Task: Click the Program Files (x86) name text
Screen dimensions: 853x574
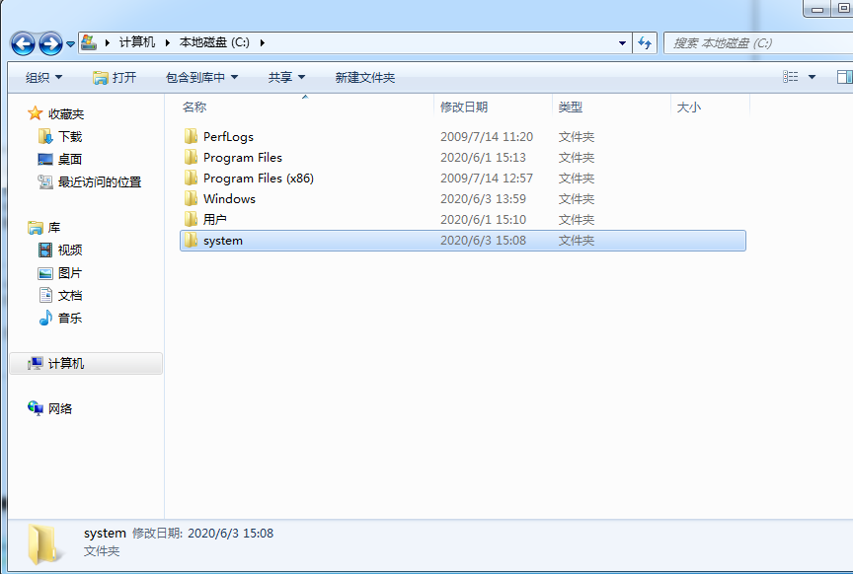Action: click(x=259, y=179)
